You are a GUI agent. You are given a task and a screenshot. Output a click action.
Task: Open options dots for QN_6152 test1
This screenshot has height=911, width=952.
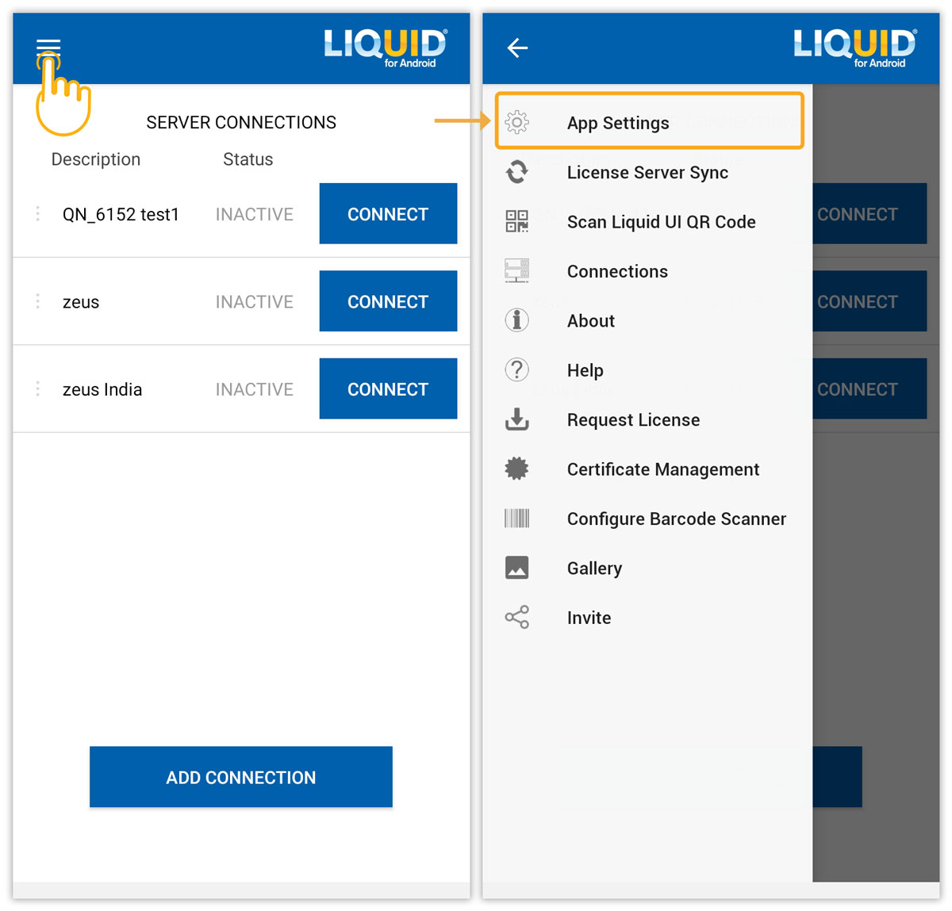37,214
